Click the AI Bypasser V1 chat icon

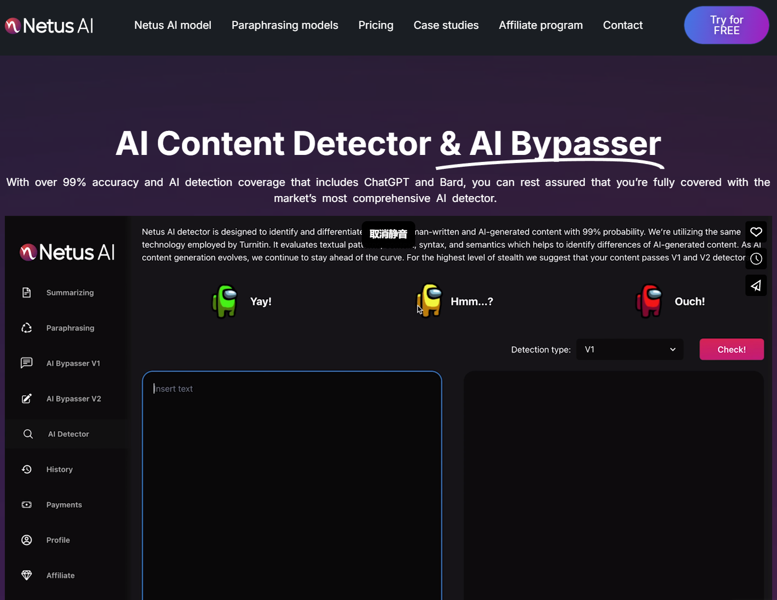(27, 363)
